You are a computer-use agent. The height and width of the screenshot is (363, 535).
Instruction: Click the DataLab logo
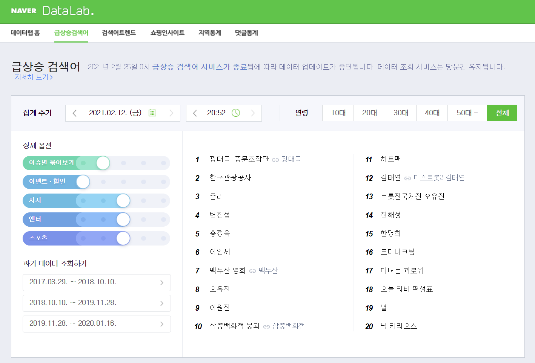[68, 11]
